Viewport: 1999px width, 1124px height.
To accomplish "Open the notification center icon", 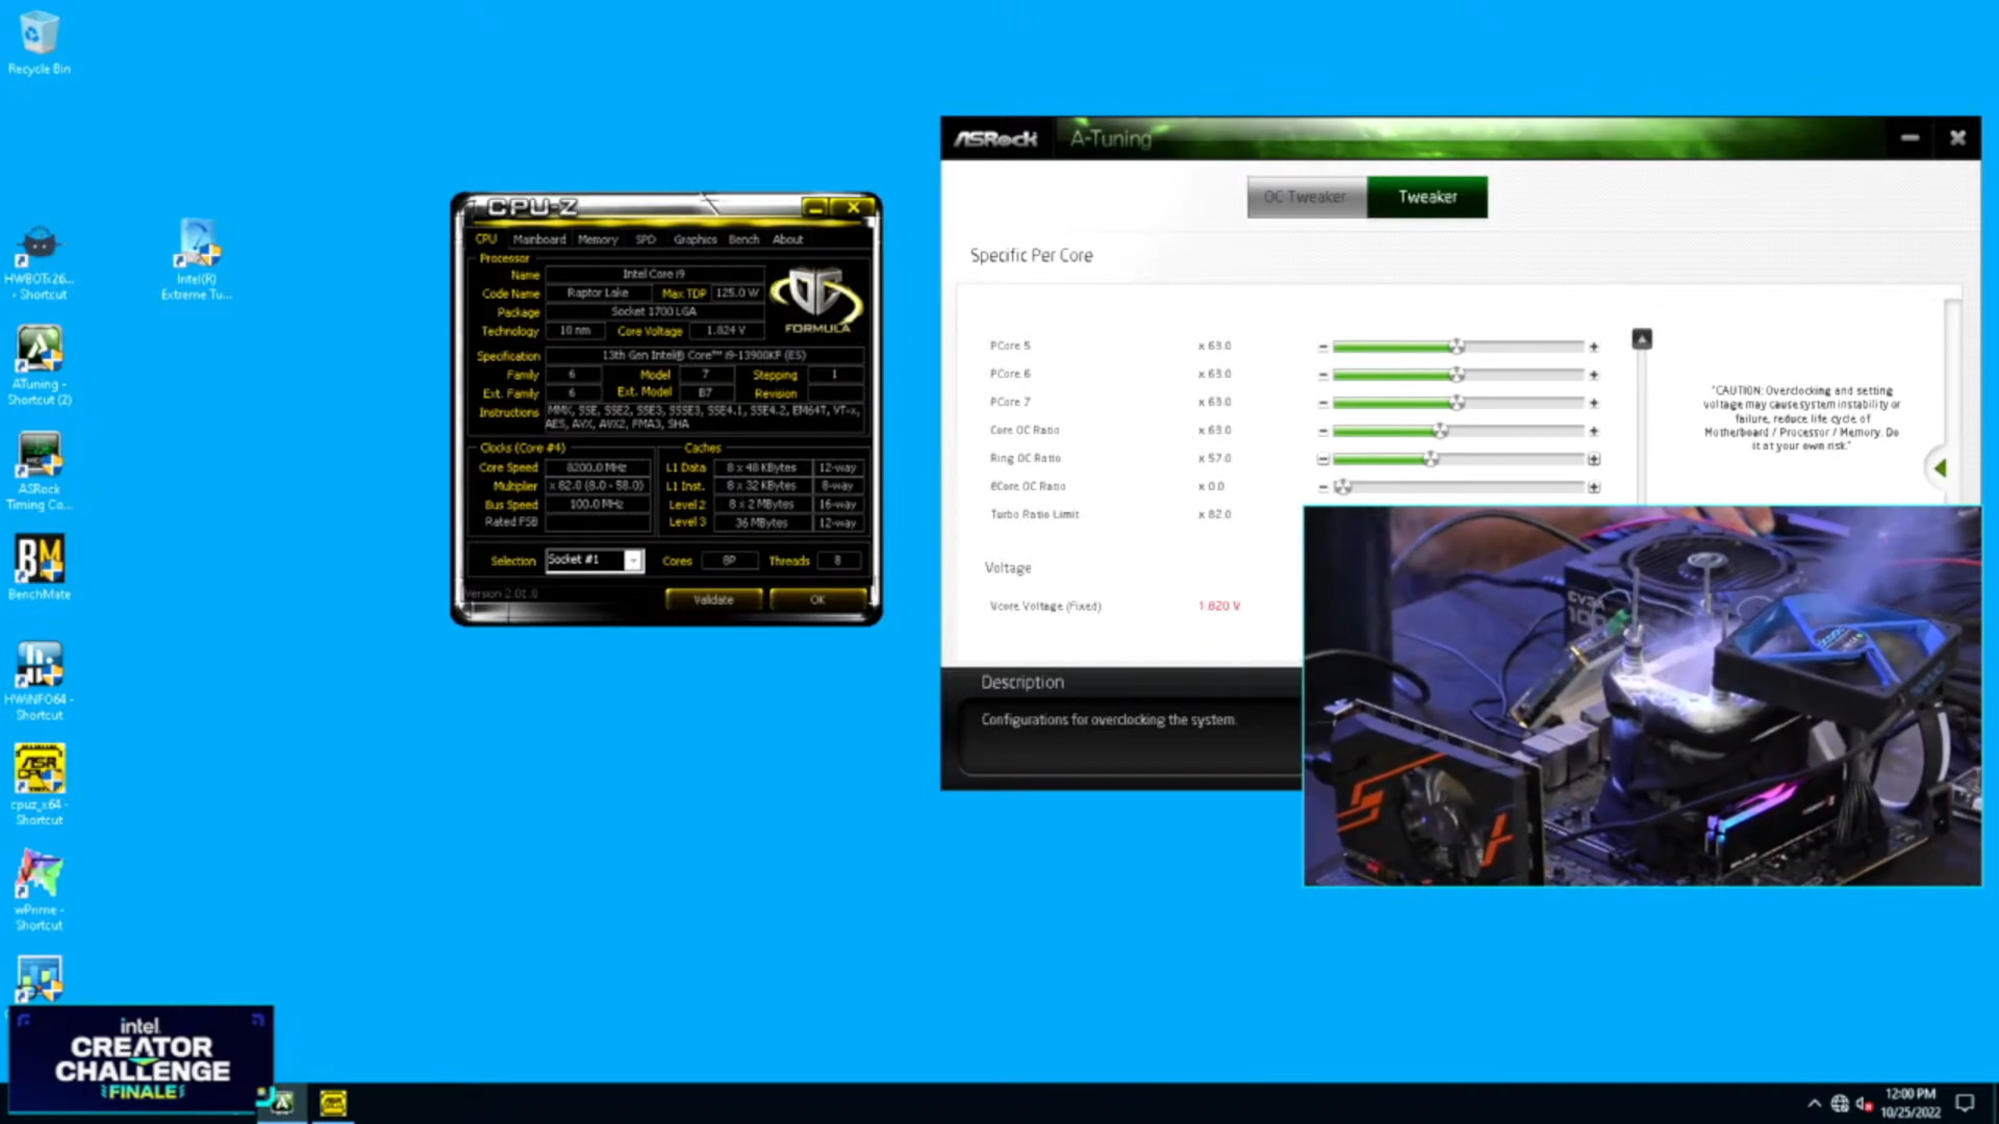I will (1965, 1103).
